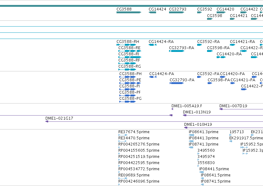This screenshot has width=263, height=186.
Task: Click the IP08741.3prime EST label
Action: [204, 144]
